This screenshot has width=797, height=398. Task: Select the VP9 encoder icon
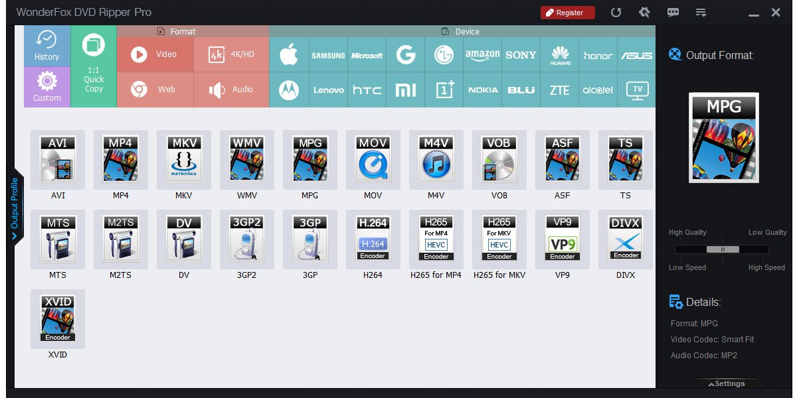562,239
